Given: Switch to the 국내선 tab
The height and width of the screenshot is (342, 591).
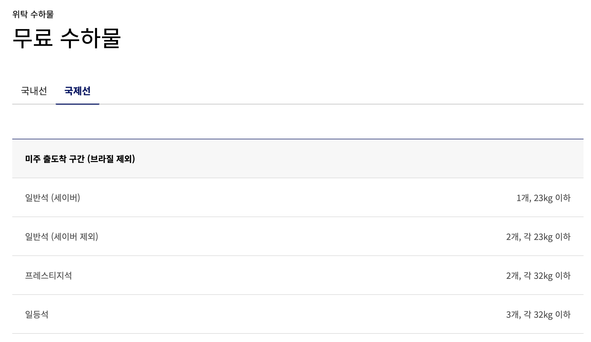Looking at the screenshot, I should pos(34,91).
